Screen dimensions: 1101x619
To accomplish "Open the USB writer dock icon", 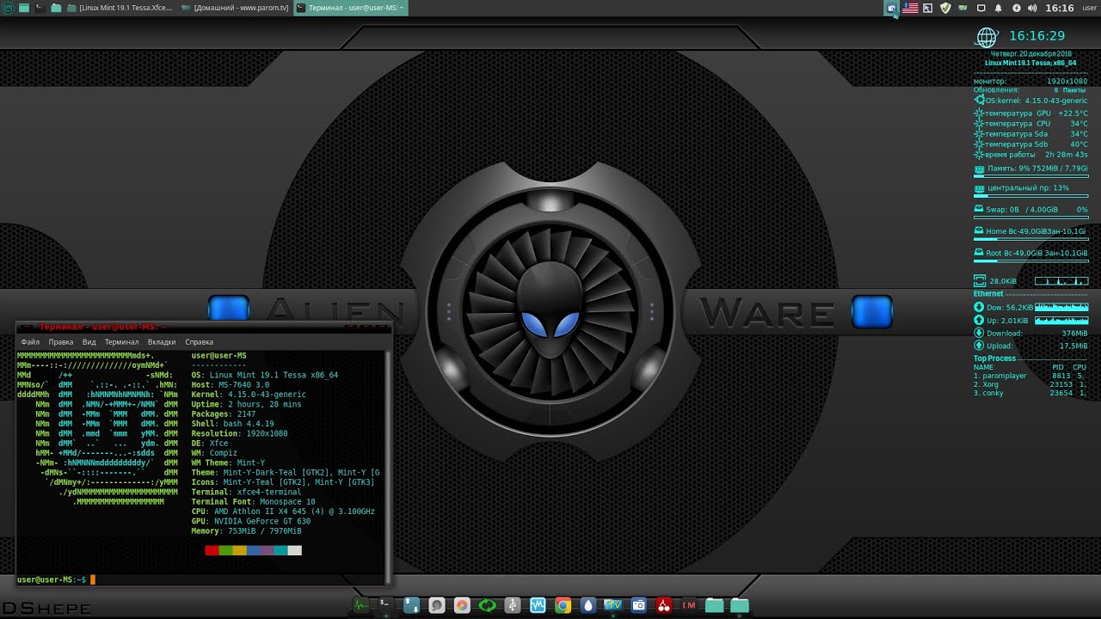I will pos(512,605).
